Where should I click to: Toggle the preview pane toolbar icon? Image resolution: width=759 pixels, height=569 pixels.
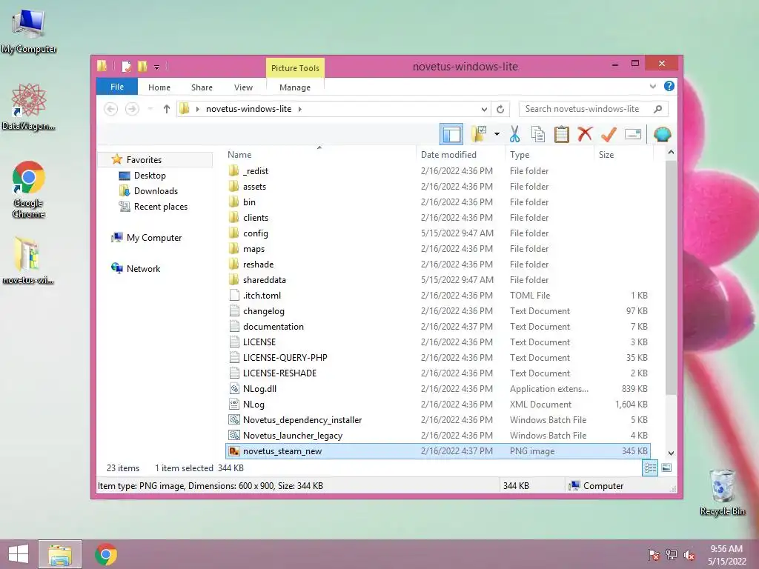click(451, 134)
